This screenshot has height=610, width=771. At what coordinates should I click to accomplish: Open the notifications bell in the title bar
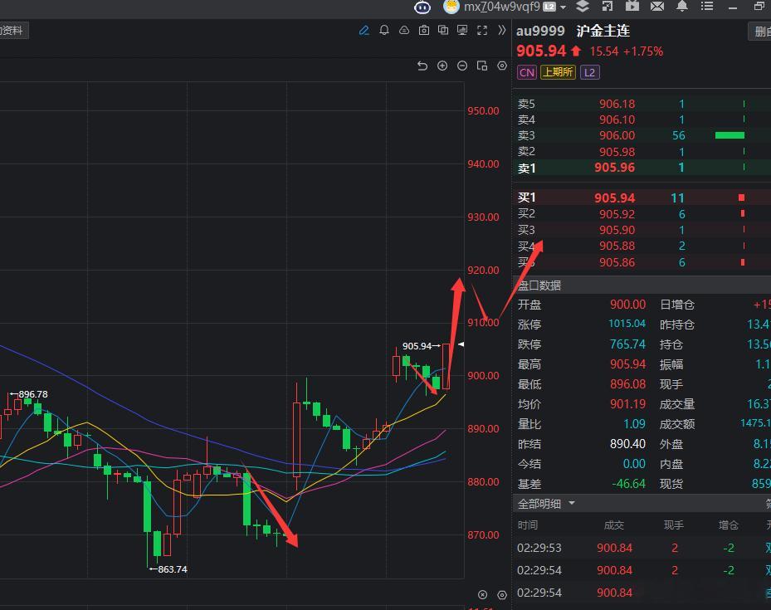pos(682,6)
